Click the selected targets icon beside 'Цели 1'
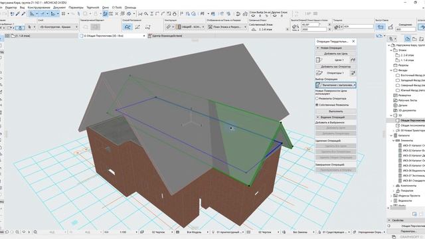The width and height of the screenshot is (425, 239). pos(353,60)
